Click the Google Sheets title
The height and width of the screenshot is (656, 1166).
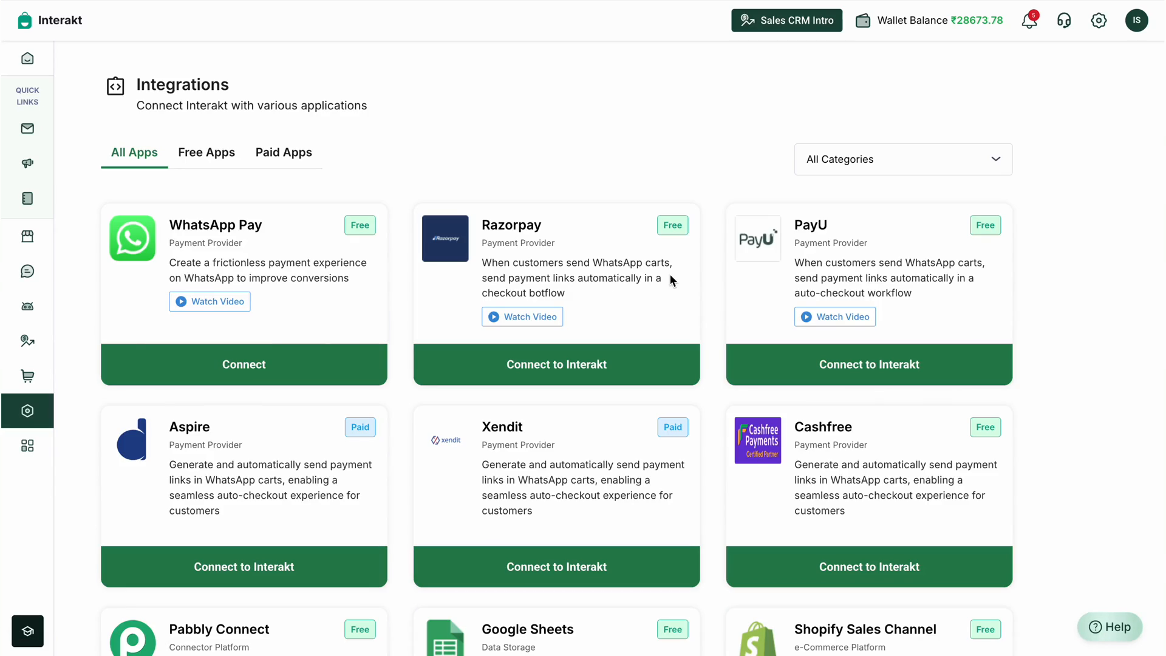(x=528, y=629)
